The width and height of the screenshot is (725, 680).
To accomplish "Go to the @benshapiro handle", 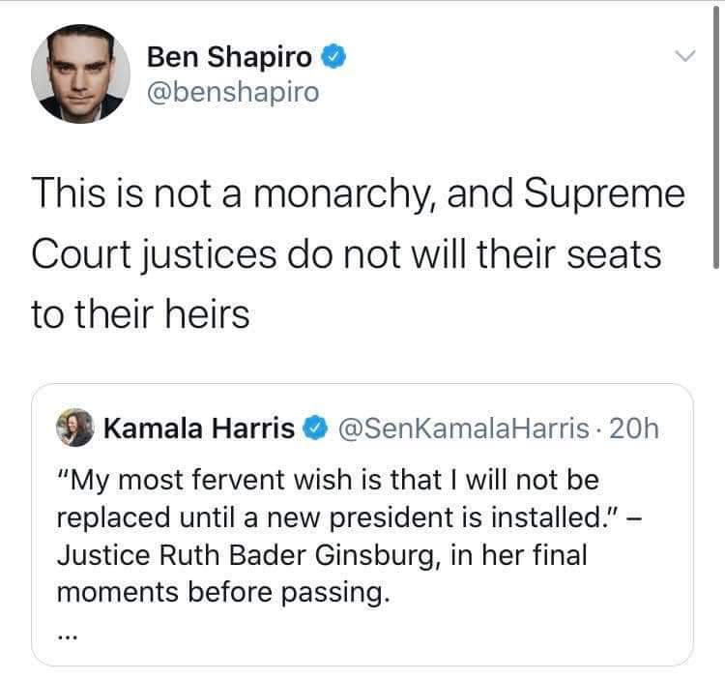I will pos(232,93).
